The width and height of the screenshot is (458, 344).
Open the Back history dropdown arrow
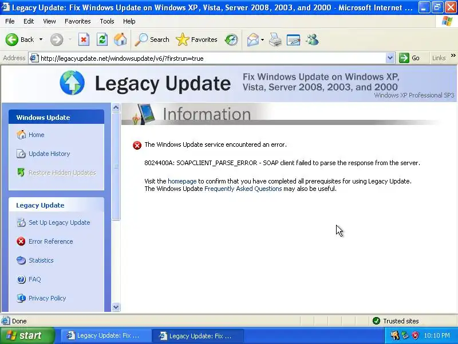[x=41, y=40]
